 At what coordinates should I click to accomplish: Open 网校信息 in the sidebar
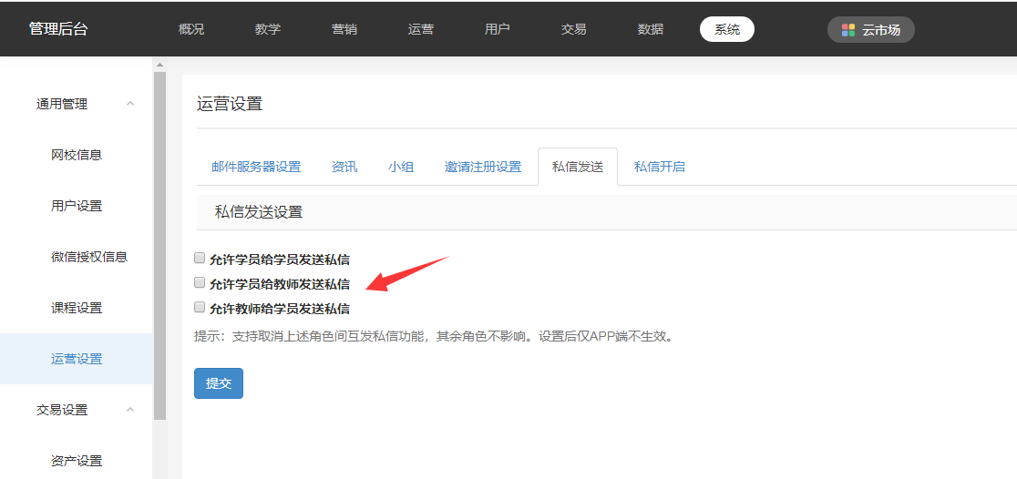77,155
